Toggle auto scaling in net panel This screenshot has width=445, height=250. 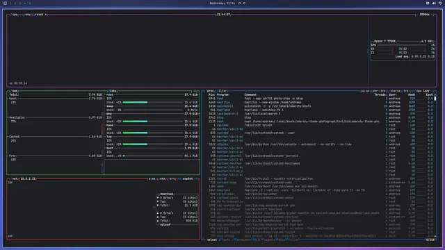click(162, 179)
